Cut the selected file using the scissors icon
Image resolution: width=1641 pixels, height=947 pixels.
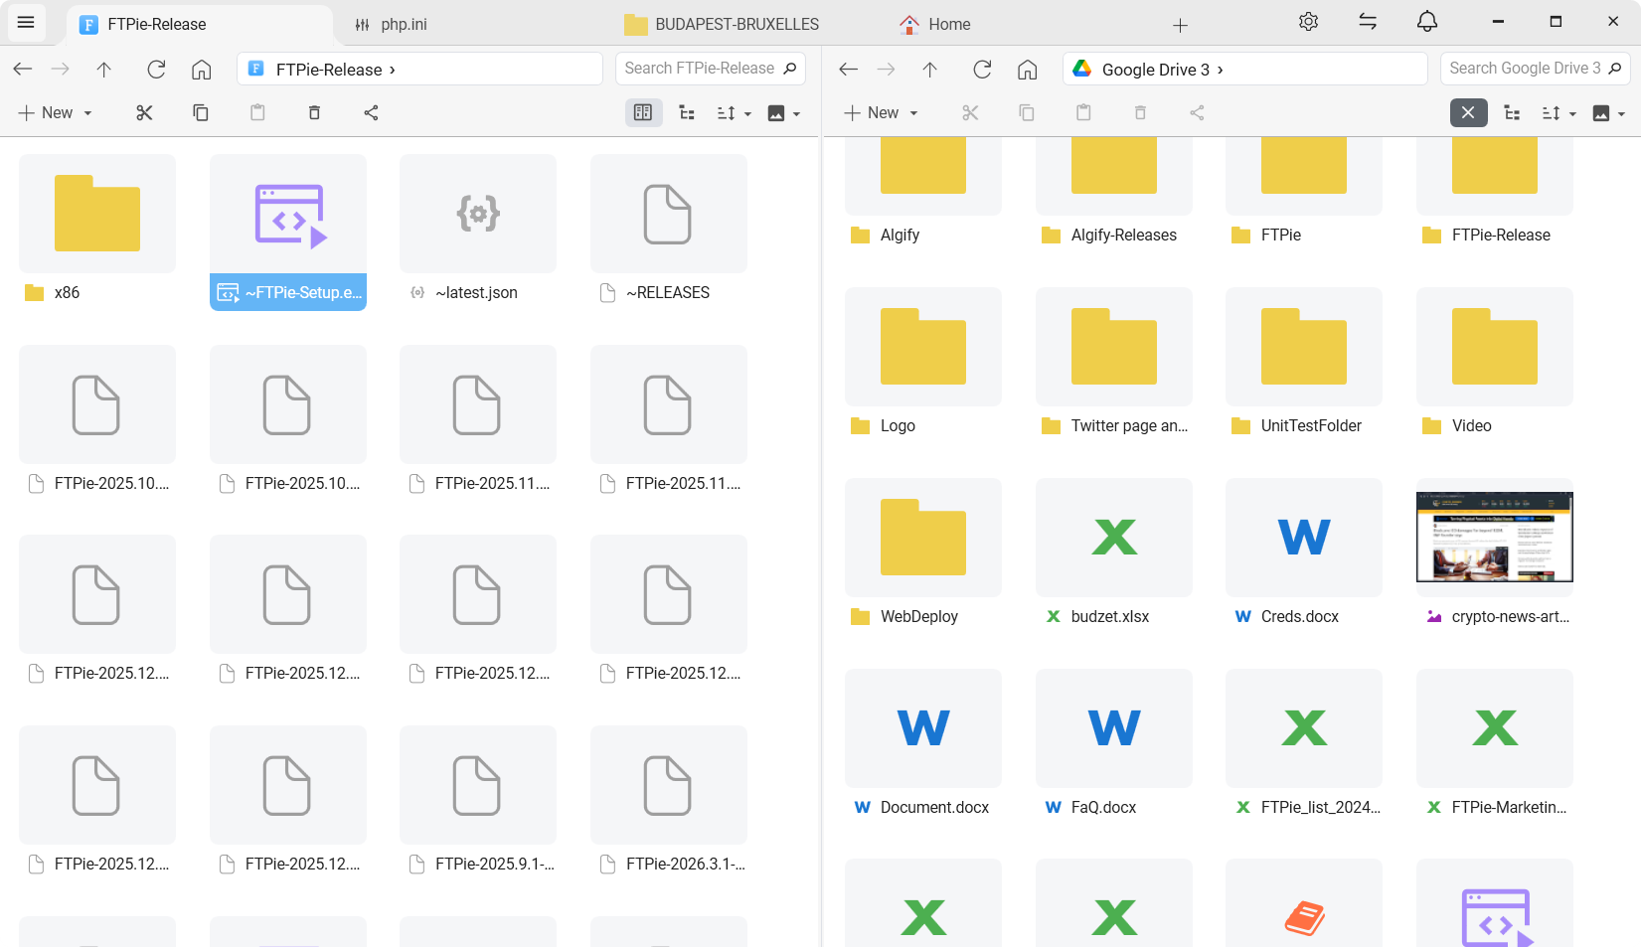tap(144, 112)
